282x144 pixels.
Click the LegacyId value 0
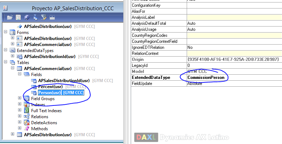point(234,65)
